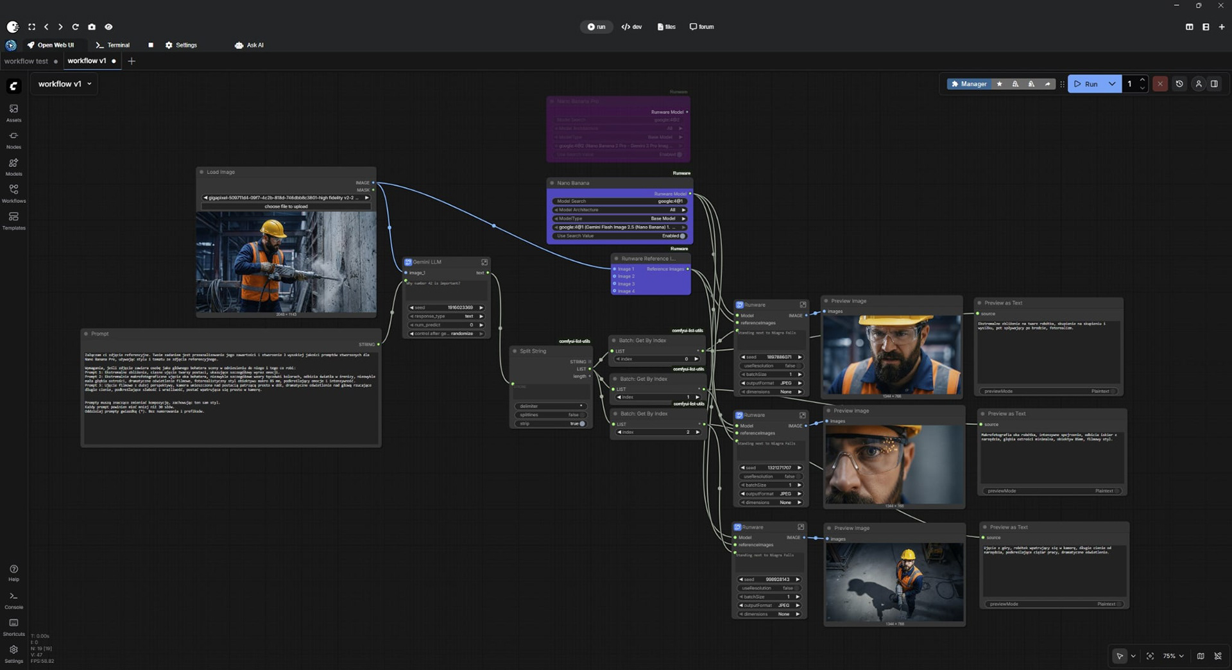
Task: Switch to the run tab at top
Action: (x=597, y=27)
